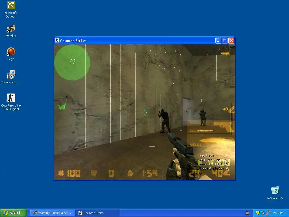The width and height of the screenshot is (289, 217).
Task: Click the loss and choke net stat line
Action: click(x=214, y=168)
